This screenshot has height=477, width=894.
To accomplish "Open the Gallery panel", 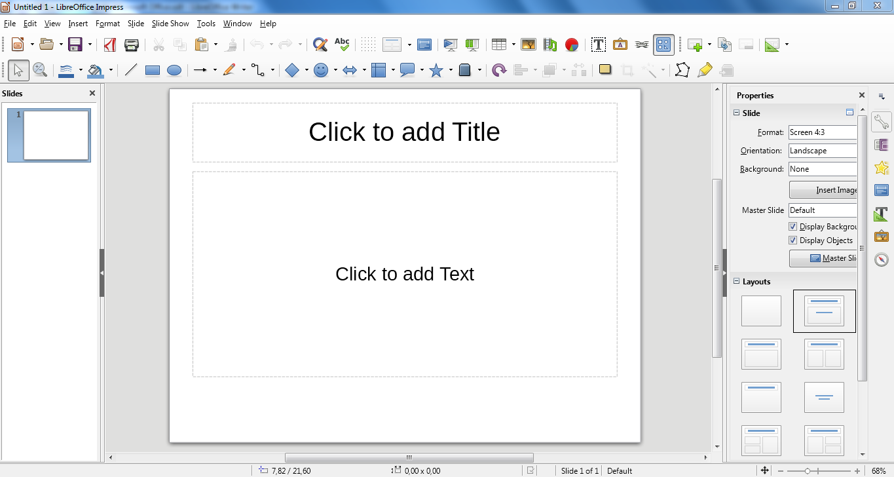I will point(881,236).
